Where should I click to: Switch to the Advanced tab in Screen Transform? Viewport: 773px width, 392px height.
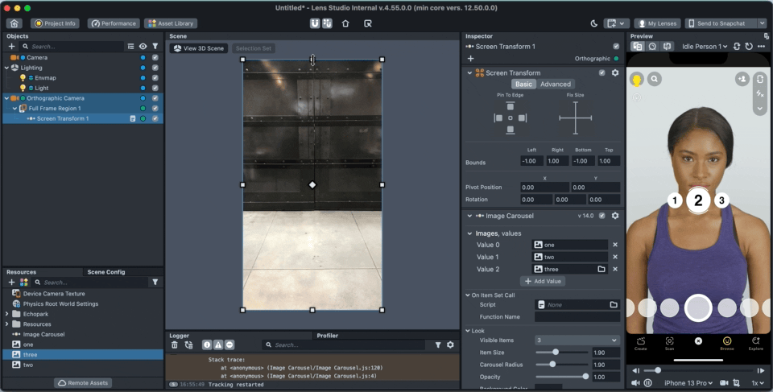pos(555,84)
